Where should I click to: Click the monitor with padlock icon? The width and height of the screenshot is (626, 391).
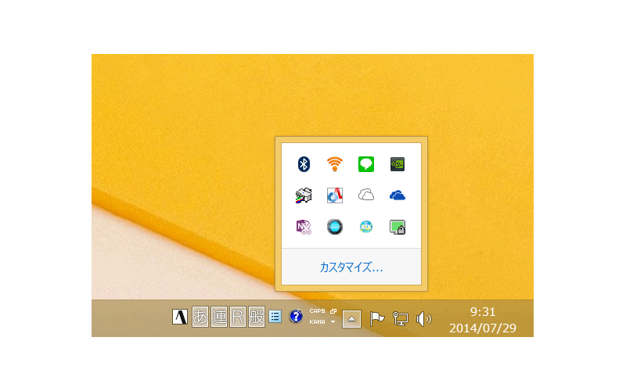pyautogui.click(x=398, y=227)
